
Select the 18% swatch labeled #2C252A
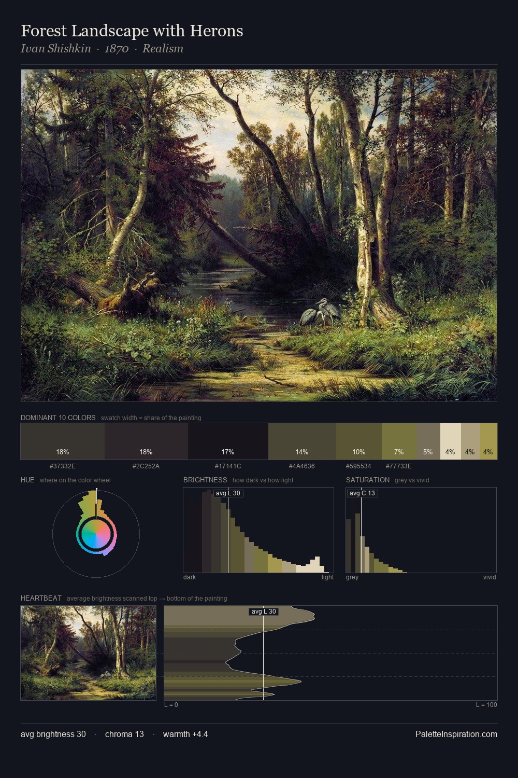click(146, 441)
